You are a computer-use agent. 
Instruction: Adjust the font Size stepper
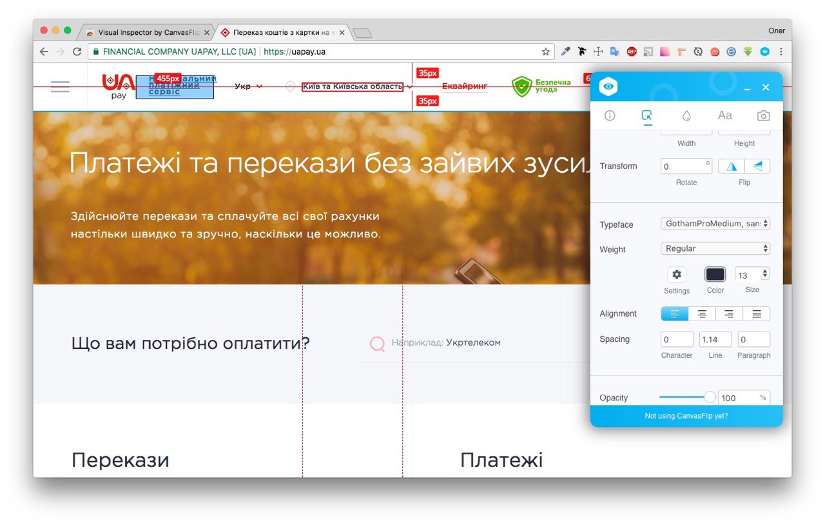[765, 273]
